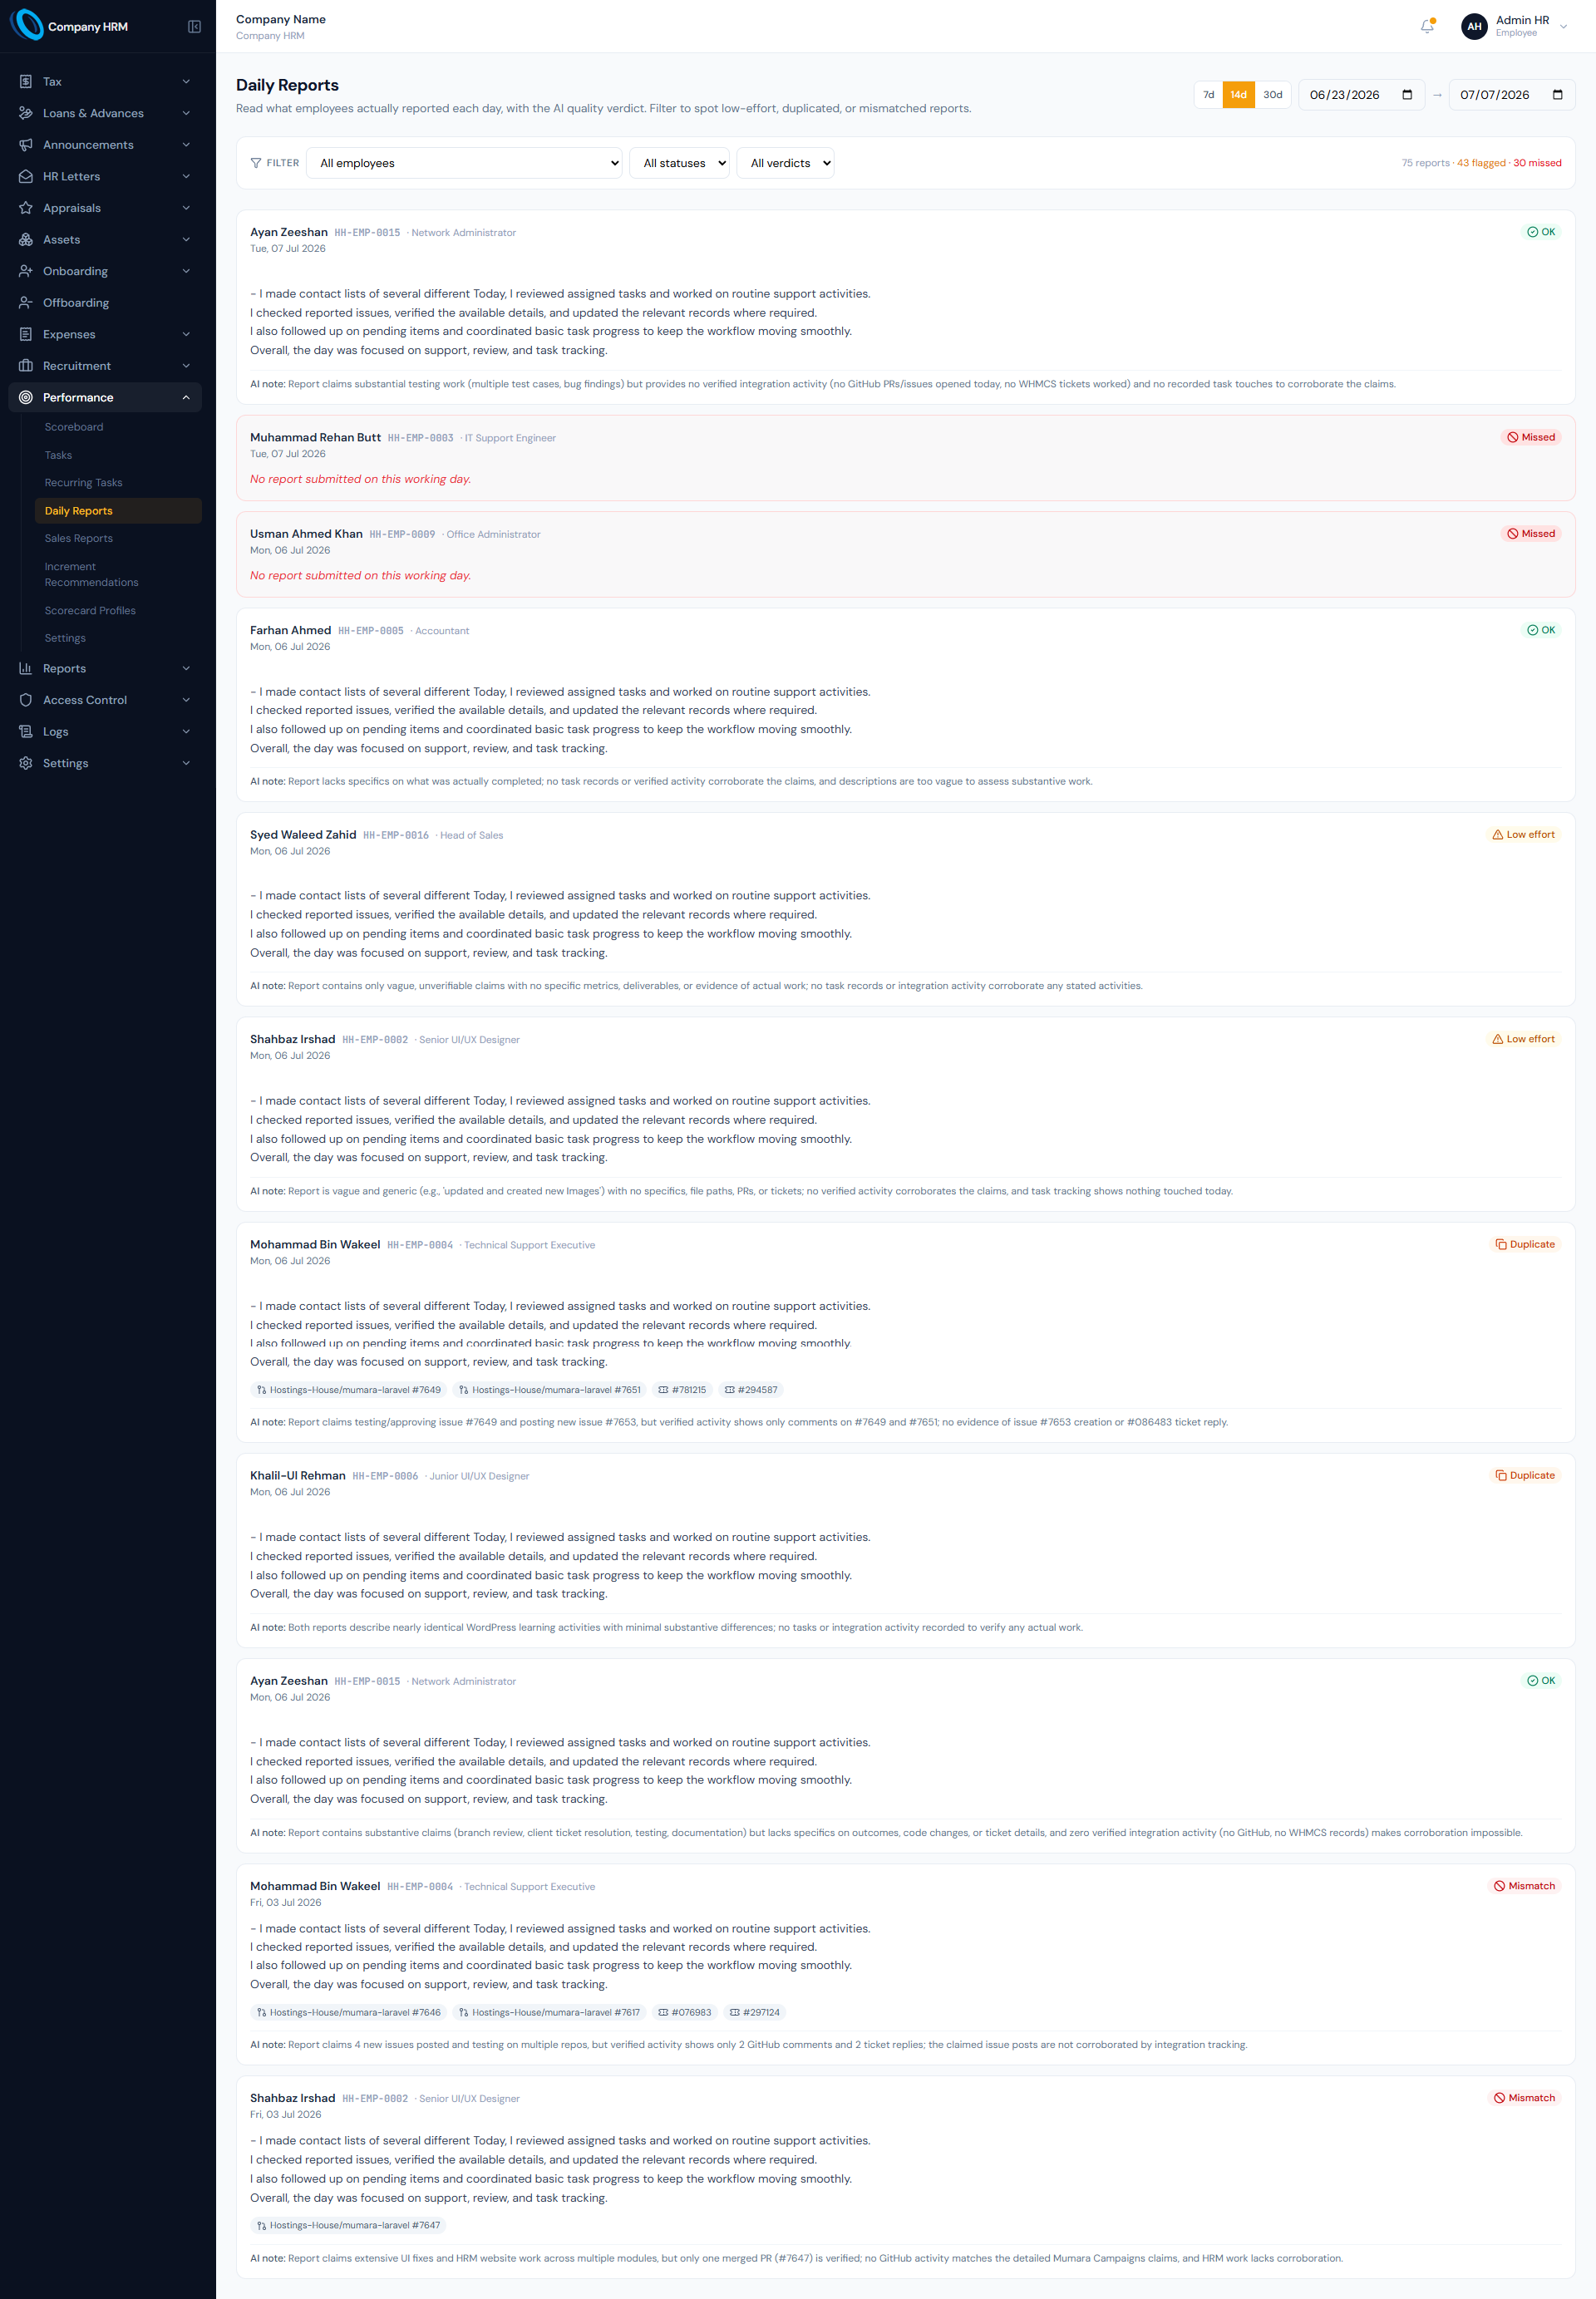Open Scoreboard submenu item
This screenshot has height=2299, width=1596.
click(x=118, y=427)
